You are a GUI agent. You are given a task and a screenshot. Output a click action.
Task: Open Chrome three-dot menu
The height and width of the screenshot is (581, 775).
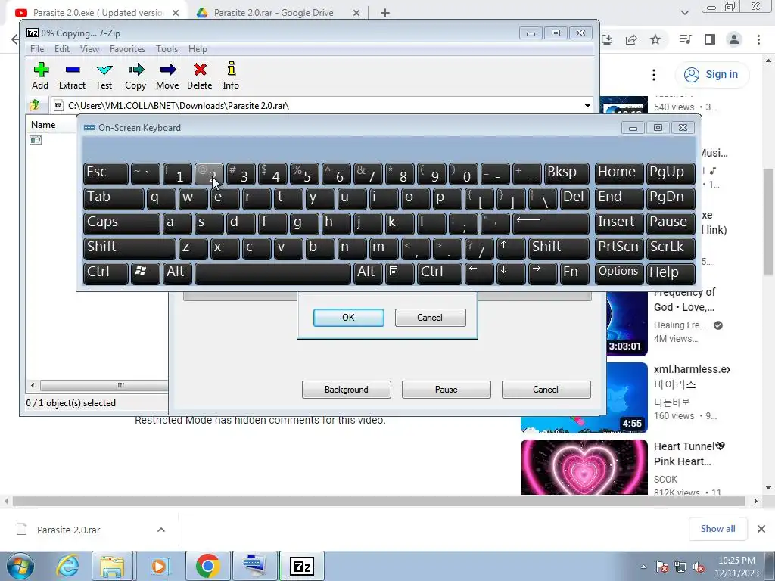click(758, 39)
